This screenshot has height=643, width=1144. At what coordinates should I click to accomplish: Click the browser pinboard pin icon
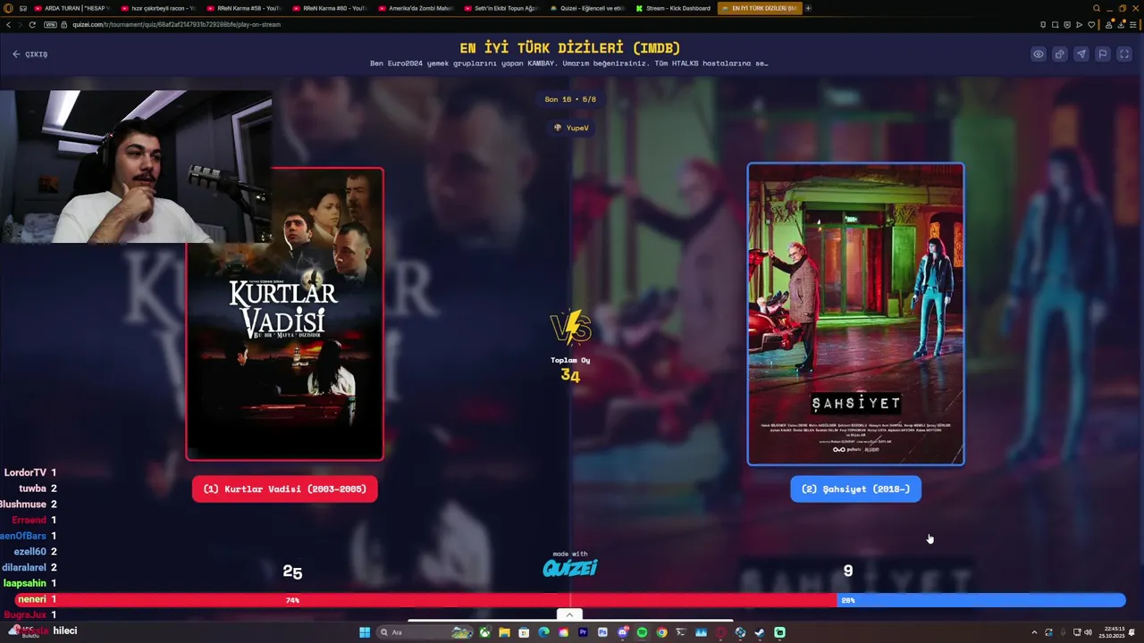[x=1043, y=25]
